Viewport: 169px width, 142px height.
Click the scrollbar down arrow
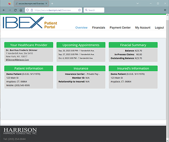[x=167, y=141]
